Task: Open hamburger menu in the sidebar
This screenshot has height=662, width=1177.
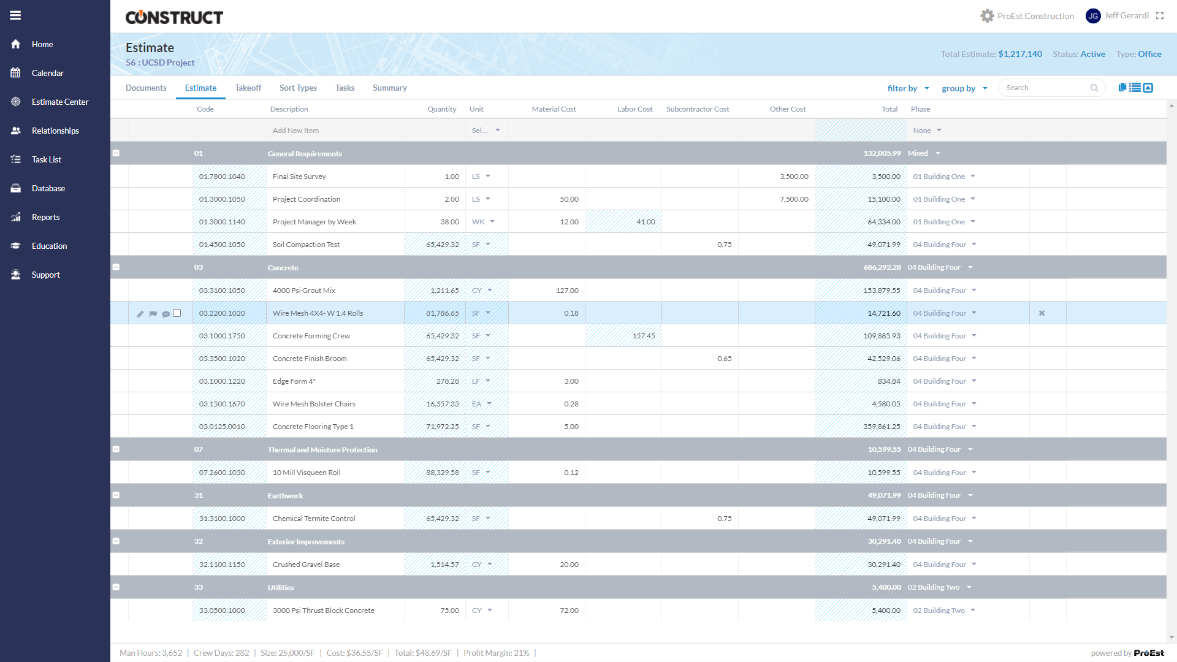Action: tap(15, 15)
